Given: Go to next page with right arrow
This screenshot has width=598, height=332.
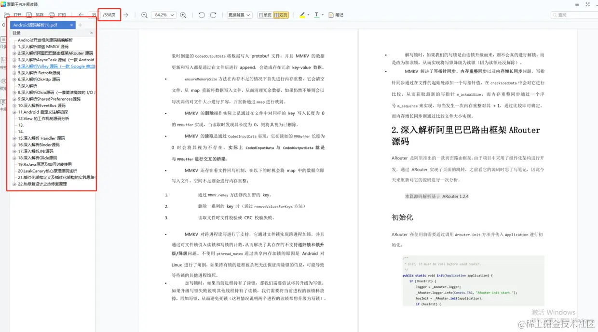Looking at the screenshot, I should coord(126,15).
